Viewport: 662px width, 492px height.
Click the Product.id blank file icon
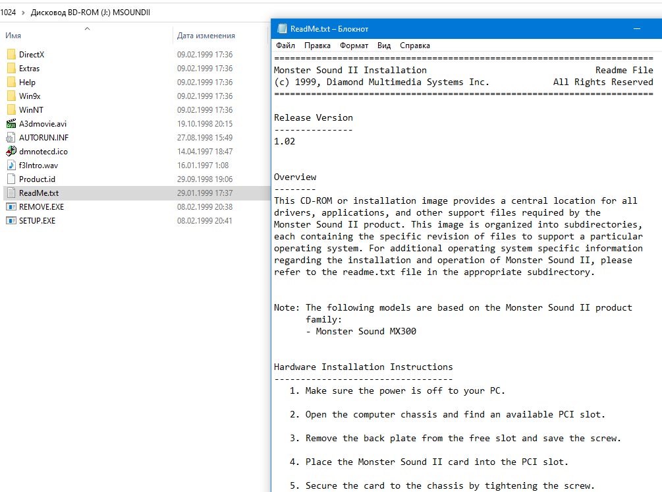[x=11, y=179]
